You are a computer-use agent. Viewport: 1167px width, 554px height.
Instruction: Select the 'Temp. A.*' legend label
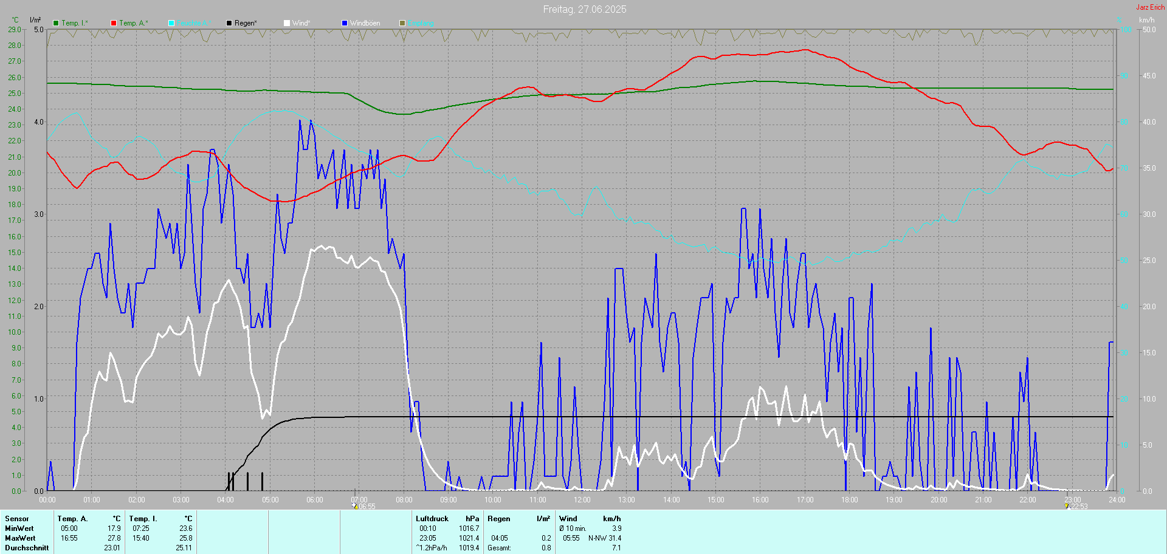[134, 23]
